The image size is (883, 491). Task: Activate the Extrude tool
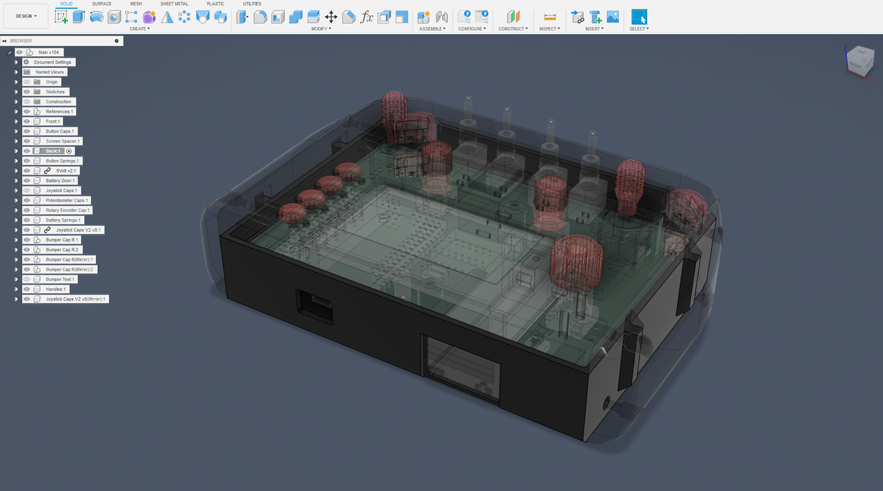(x=78, y=16)
